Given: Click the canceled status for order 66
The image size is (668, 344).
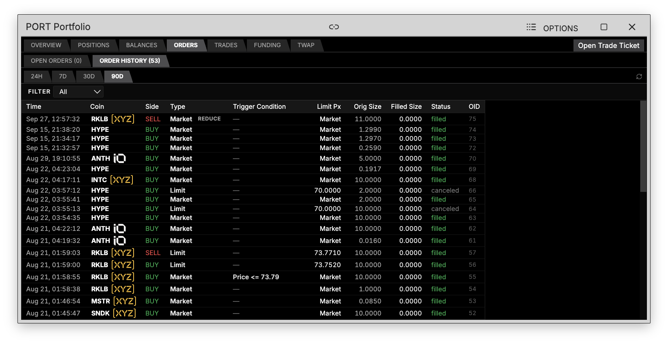Looking at the screenshot, I should click(445, 190).
